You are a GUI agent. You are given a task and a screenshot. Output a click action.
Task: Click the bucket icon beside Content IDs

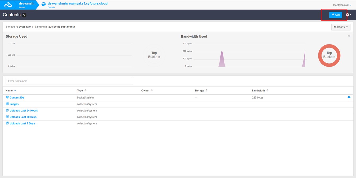(x=7, y=97)
